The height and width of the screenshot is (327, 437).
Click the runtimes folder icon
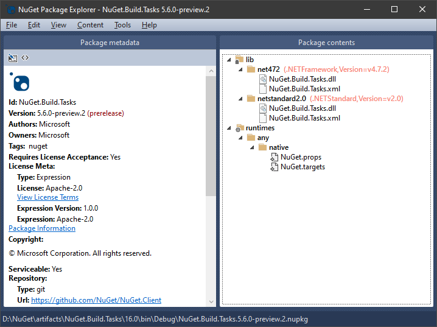(x=239, y=128)
